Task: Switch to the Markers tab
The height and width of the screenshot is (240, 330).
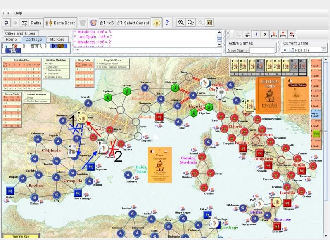Action: pyautogui.click(x=57, y=39)
